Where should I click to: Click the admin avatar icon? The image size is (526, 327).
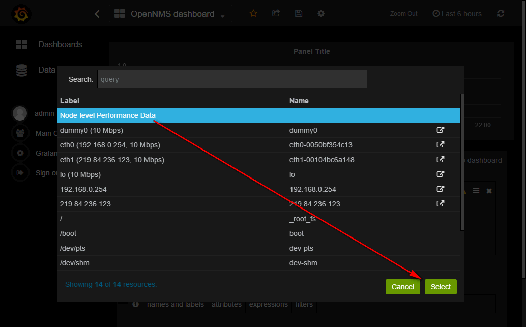pyautogui.click(x=20, y=113)
